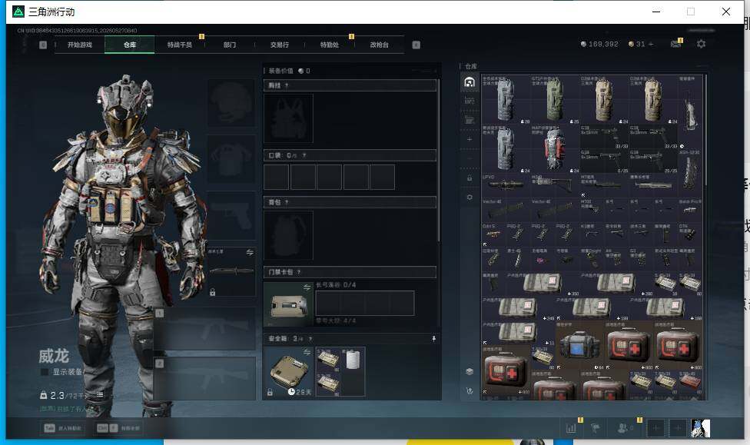The image size is (750, 445).
Task: Click the 169,392 currency balance
Action: pyautogui.click(x=599, y=44)
